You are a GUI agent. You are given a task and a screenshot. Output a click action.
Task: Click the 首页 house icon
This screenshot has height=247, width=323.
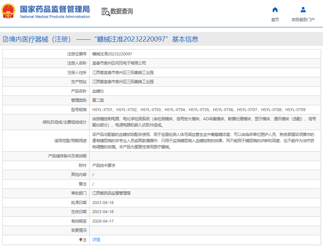click(275, 10)
